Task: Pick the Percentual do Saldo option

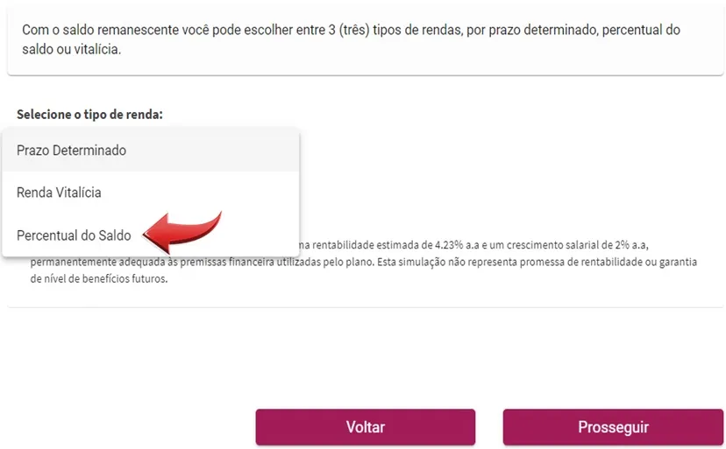Action: [x=151, y=235]
